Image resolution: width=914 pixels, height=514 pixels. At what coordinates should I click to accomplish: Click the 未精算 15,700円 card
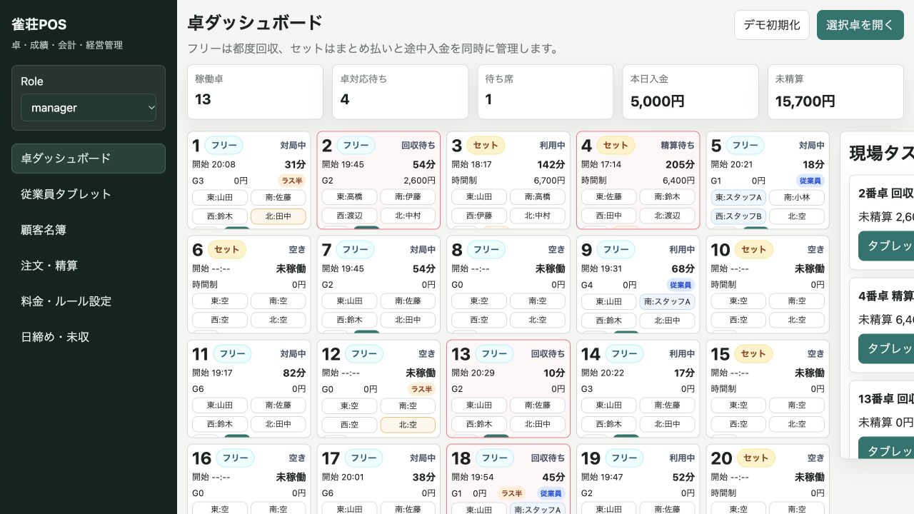(835, 92)
